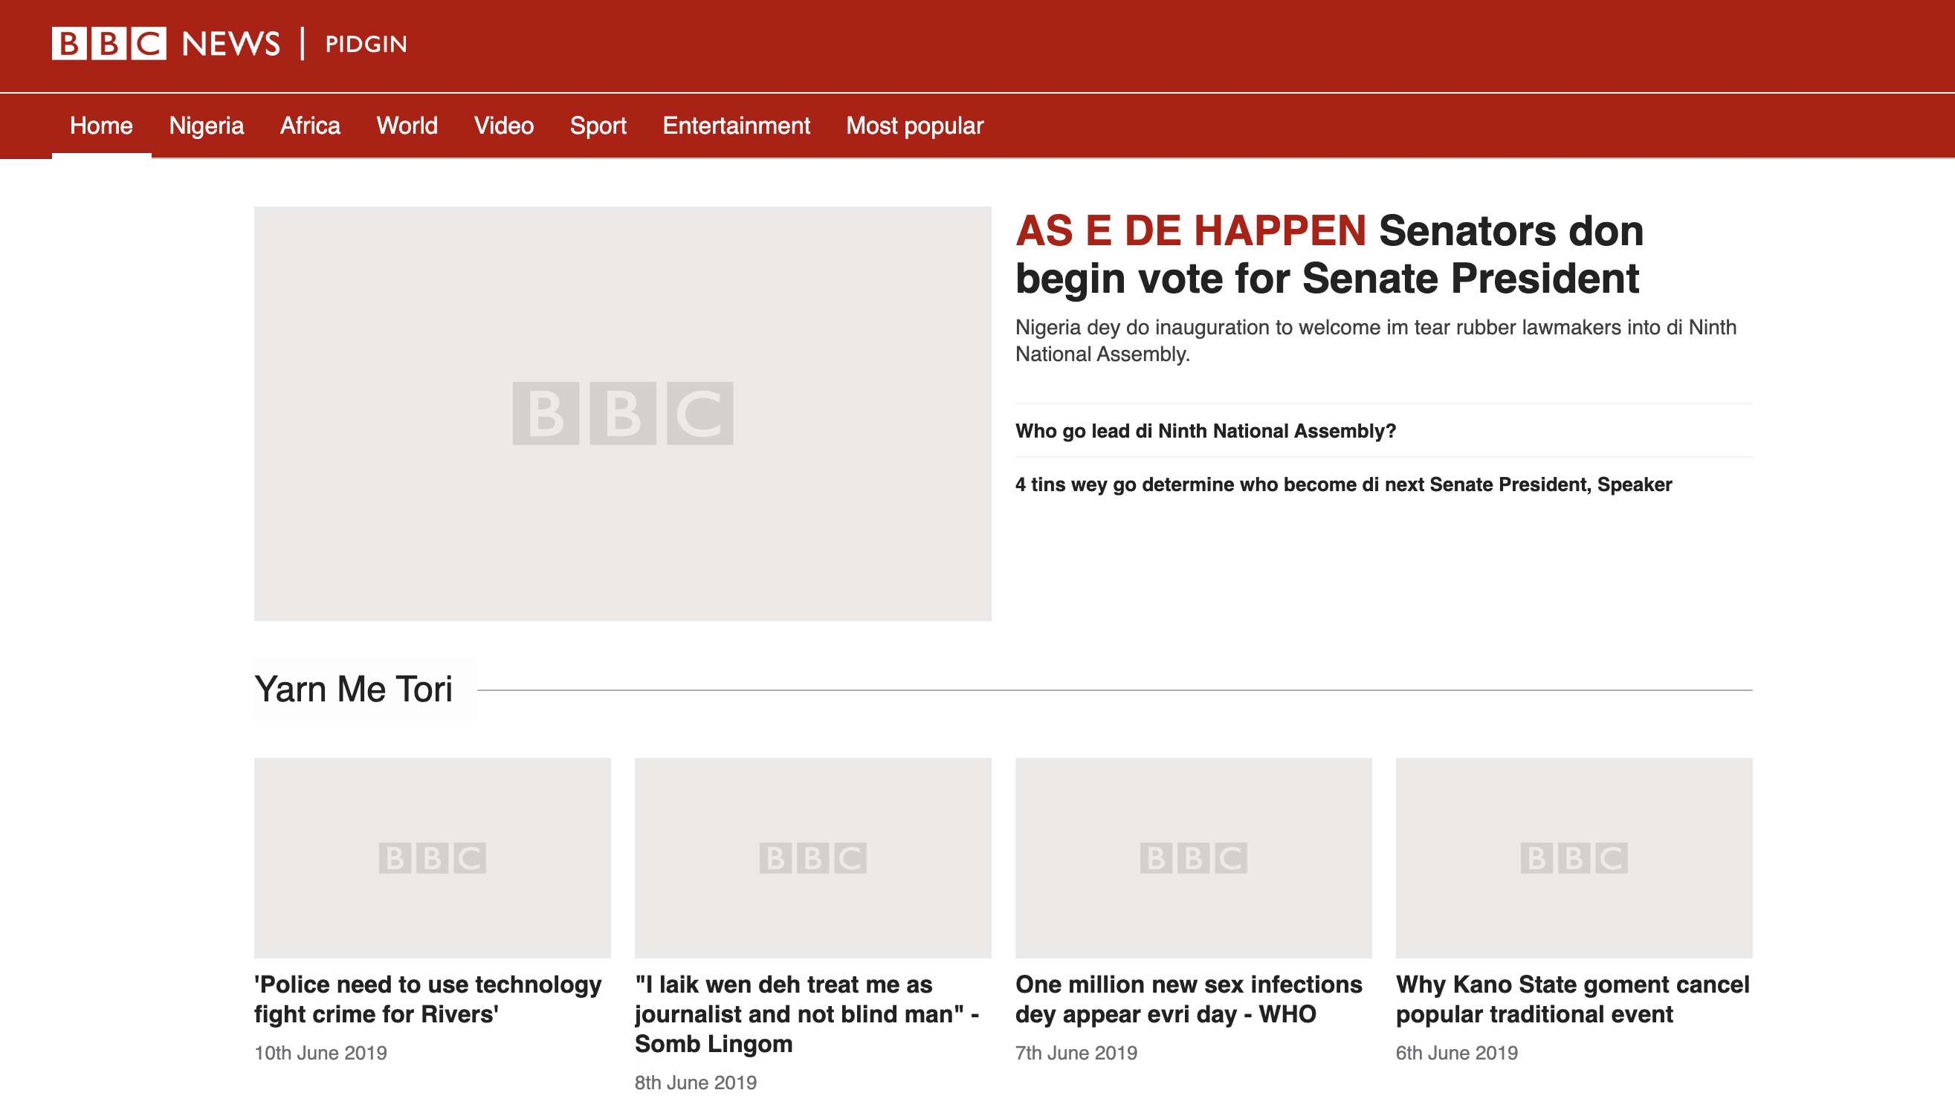The width and height of the screenshot is (1955, 1116).
Task: Open the Entertainment section
Action: [x=735, y=126]
